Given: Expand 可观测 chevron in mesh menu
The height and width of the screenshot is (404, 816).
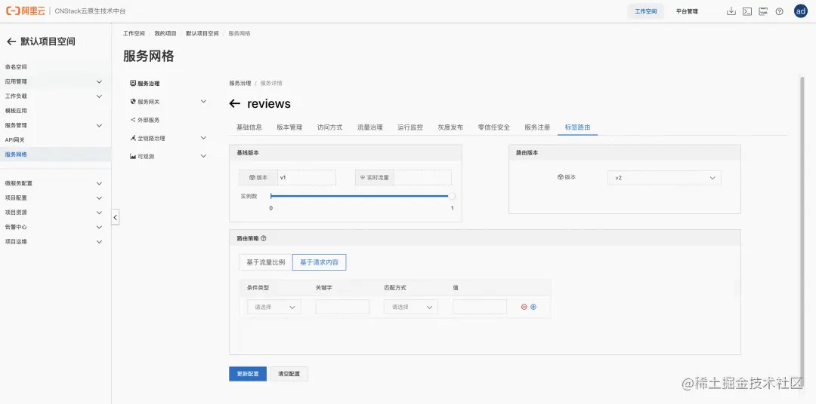Looking at the screenshot, I should pyautogui.click(x=203, y=156).
